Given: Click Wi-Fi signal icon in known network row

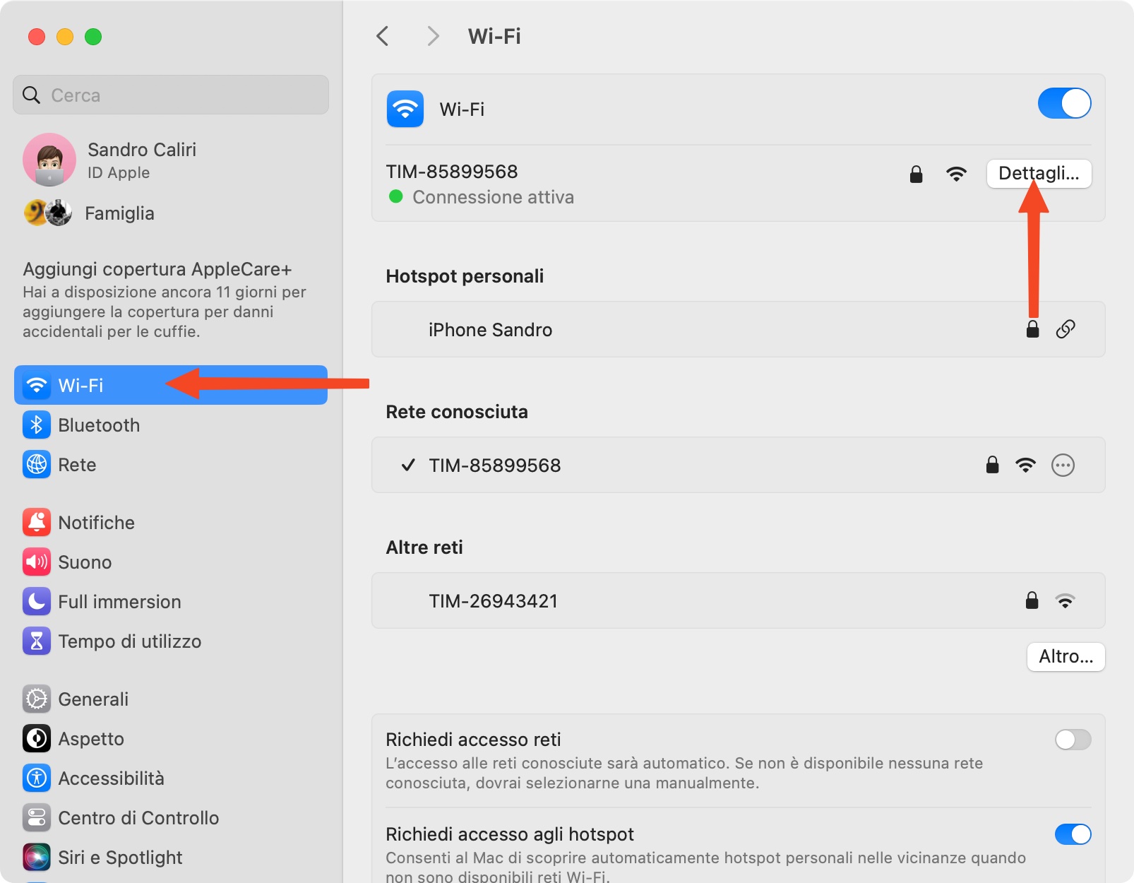Looking at the screenshot, I should tap(1025, 465).
